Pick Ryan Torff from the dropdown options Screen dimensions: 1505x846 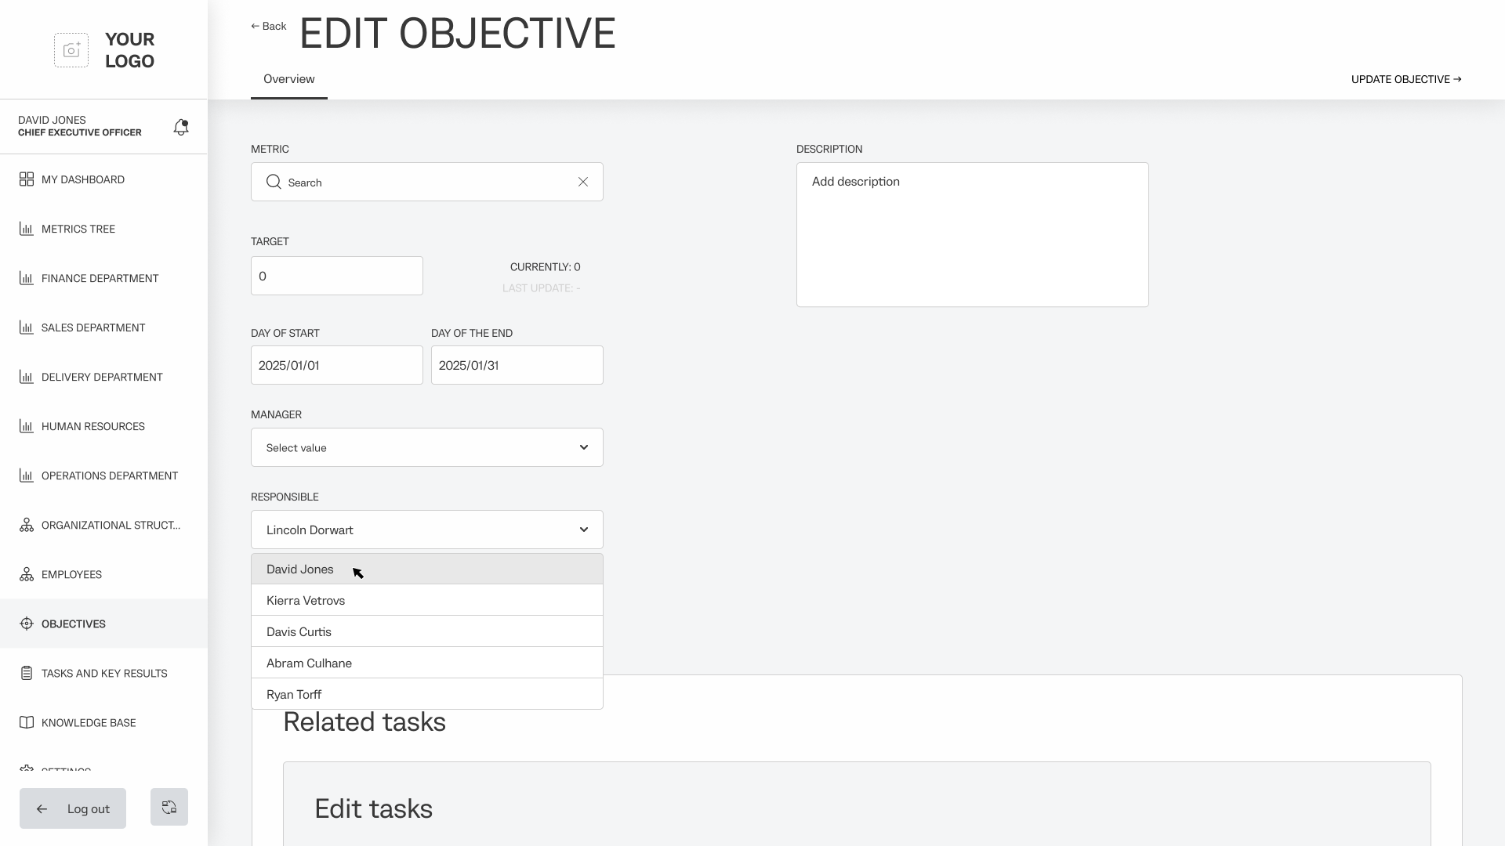294,695
